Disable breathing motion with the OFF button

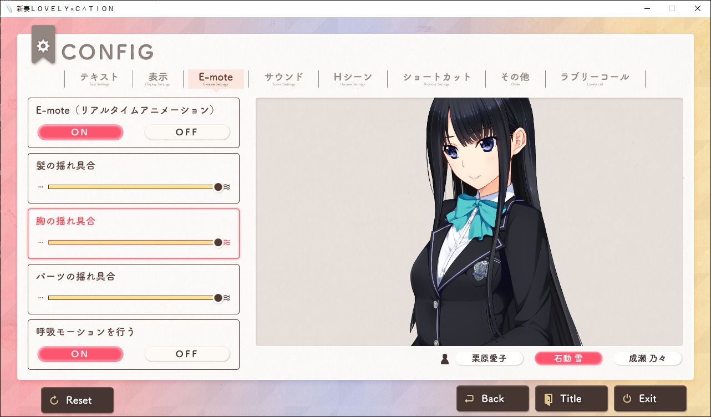point(187,354)
